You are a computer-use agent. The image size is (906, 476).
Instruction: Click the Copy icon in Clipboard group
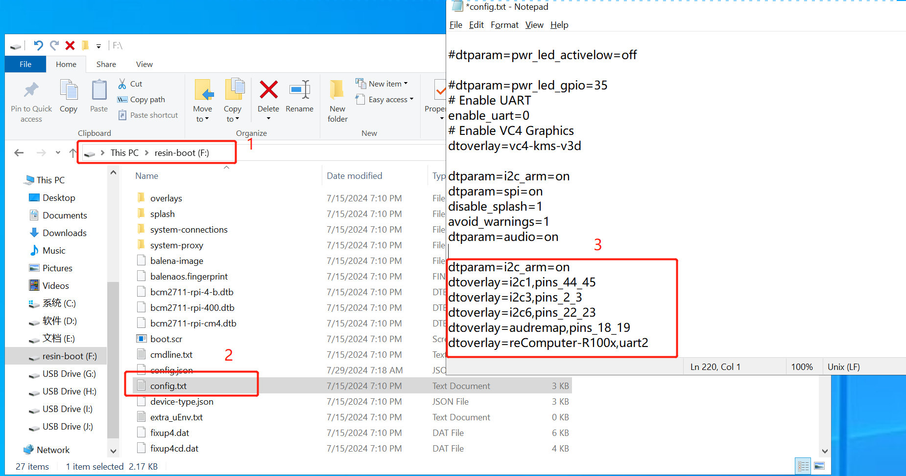pos(69,90)
